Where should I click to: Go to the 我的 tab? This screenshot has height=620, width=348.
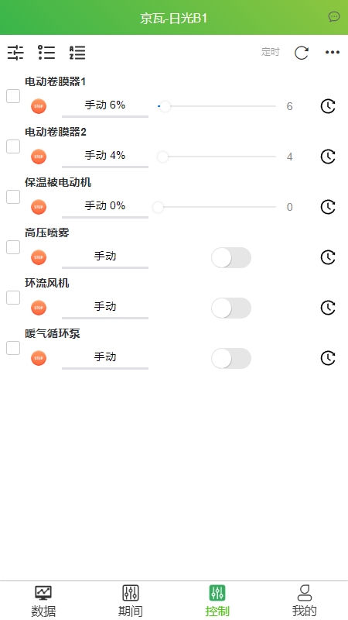(304, 601)
